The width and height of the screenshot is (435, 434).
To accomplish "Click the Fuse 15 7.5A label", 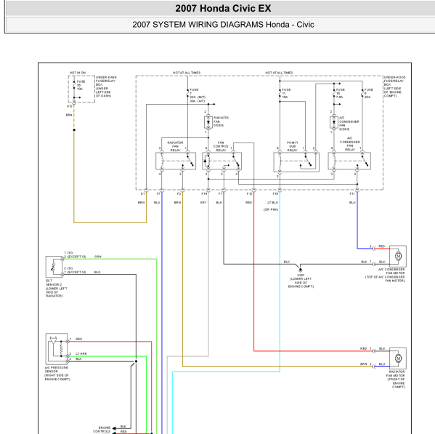I will [x=340, y=94].
